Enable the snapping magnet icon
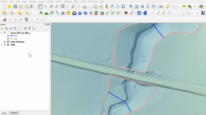The image size is (206, 115). pyautogui.click(x=4, y=19)
